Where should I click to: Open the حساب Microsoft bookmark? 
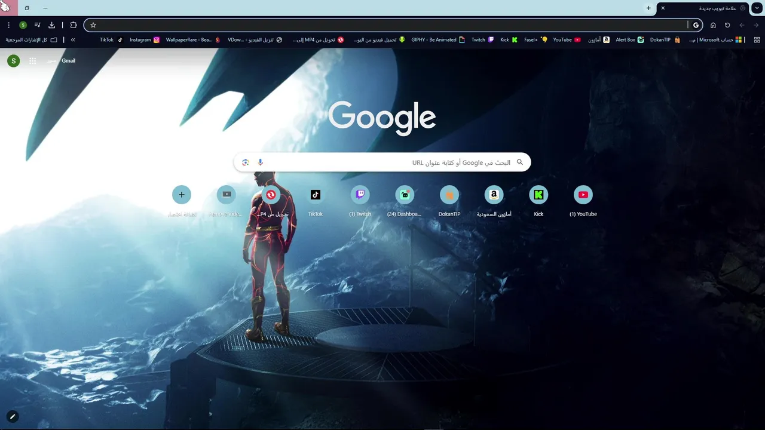pyautogui.click(x=715, y=40)
